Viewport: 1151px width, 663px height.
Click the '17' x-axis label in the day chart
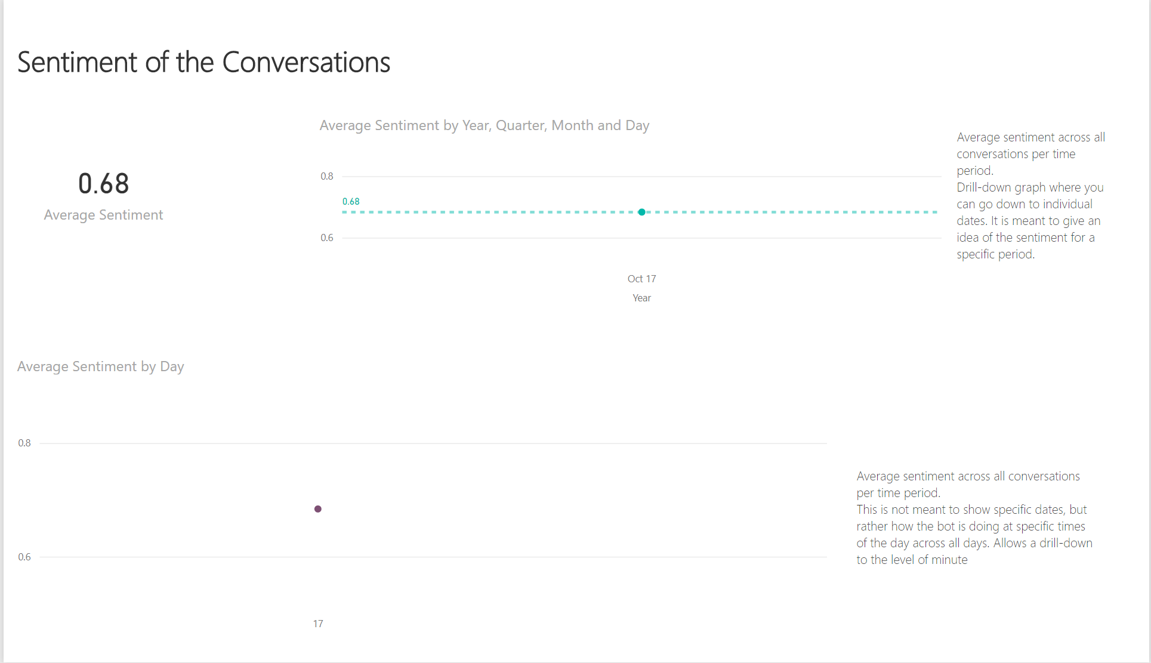(318, 624)
